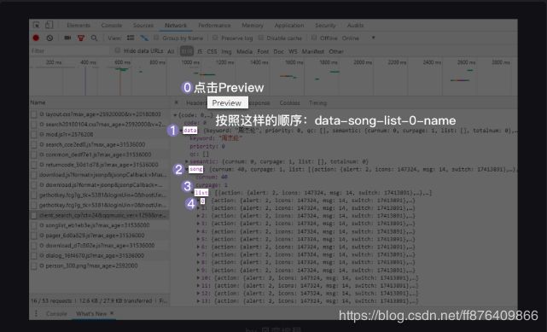
Task: Click the 1000 ms timeline overview marker
Action: 190,62
